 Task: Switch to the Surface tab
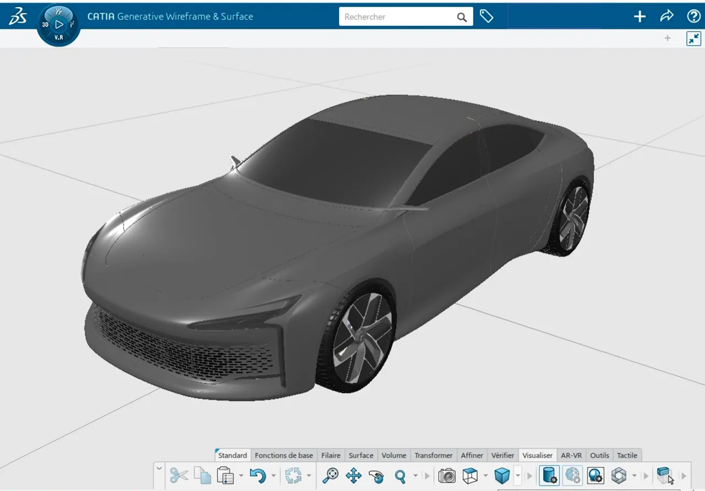coord(361,455)
